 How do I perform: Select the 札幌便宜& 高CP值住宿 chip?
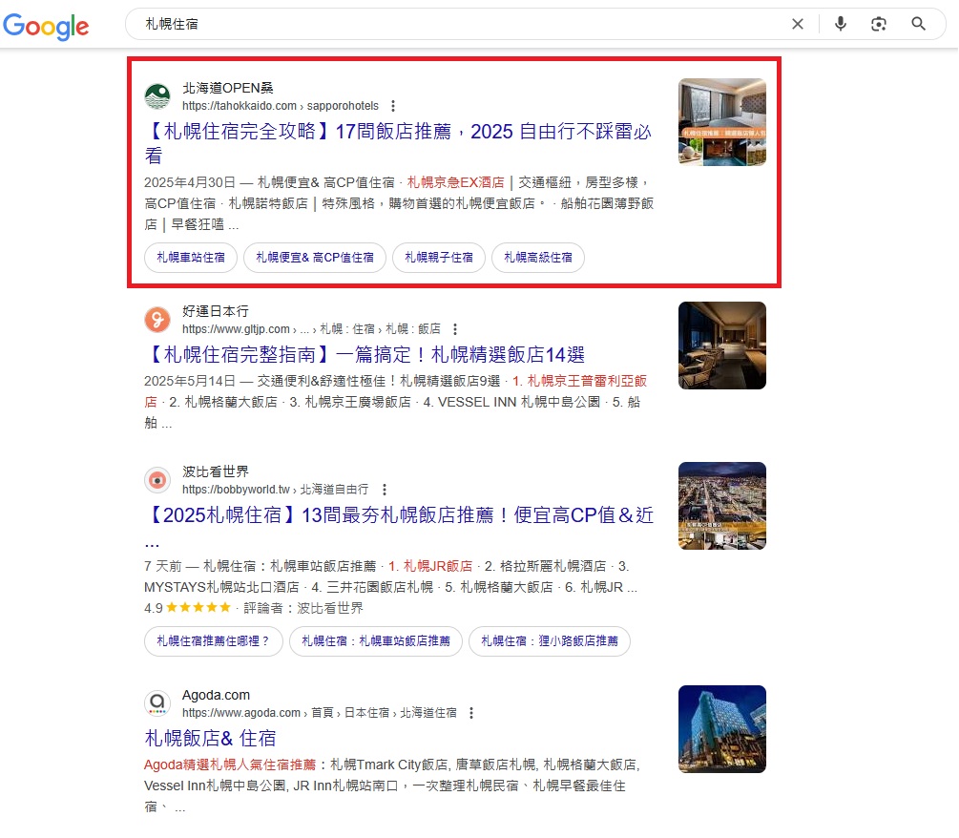[315, 258]
